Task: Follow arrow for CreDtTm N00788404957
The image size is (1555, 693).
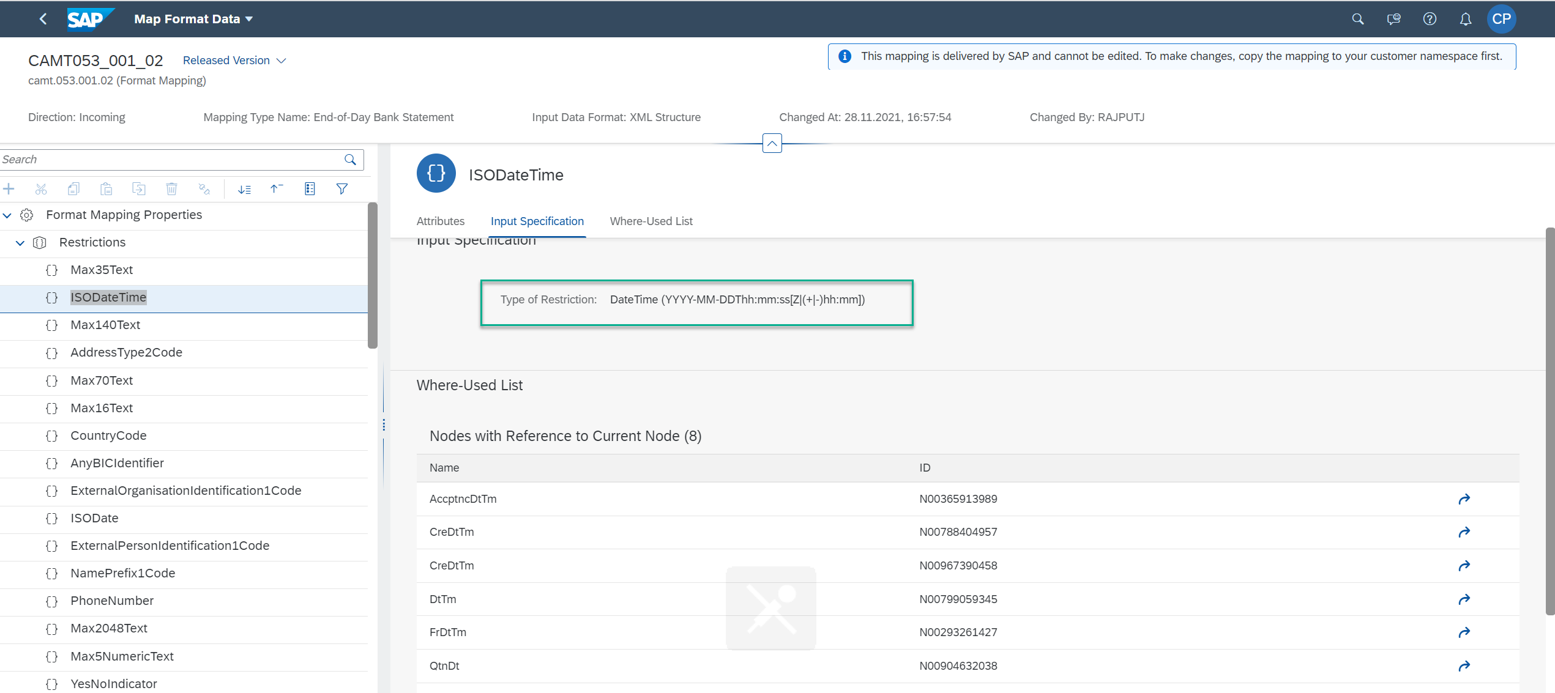Action: click(x=1464, y=532)
